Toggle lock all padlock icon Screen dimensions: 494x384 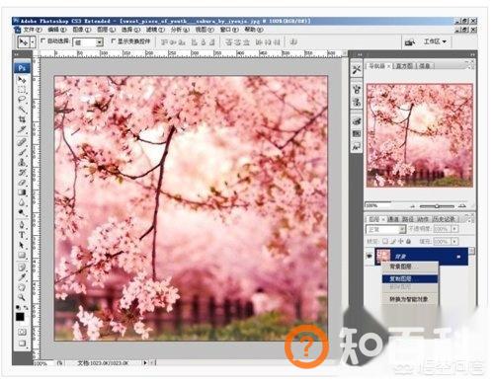point(408,242)
